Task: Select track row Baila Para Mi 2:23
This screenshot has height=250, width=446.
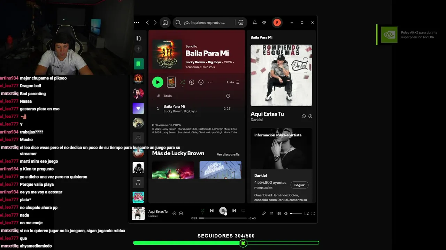Action: pyautogui.click(x=197, y=108)
